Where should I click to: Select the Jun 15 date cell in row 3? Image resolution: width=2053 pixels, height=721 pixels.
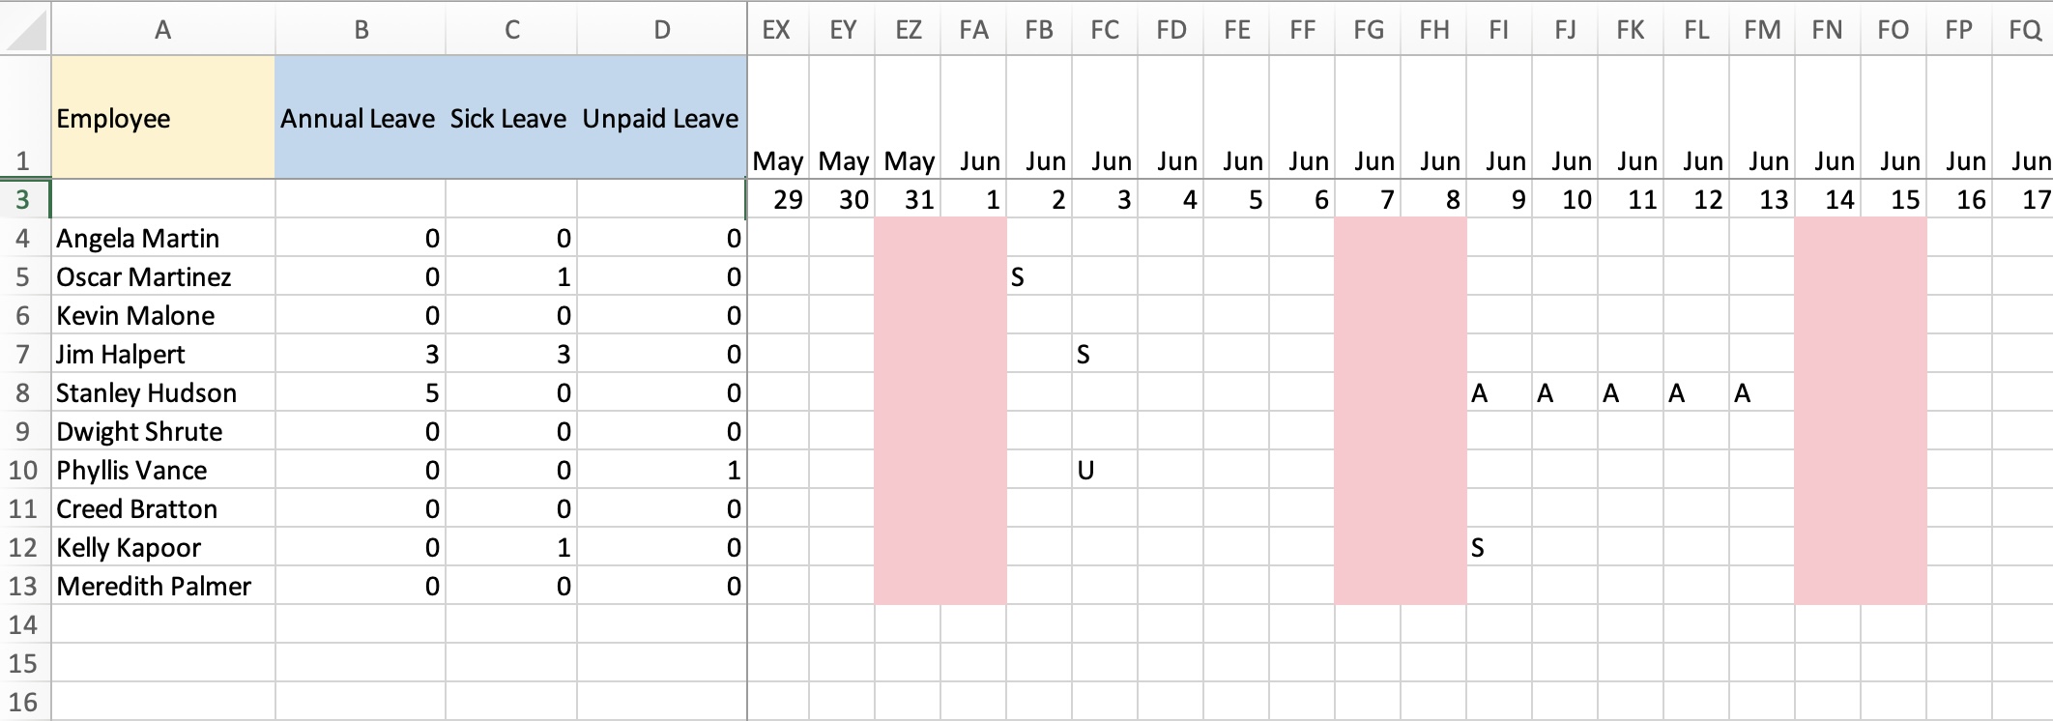(x=1894, y=199)
